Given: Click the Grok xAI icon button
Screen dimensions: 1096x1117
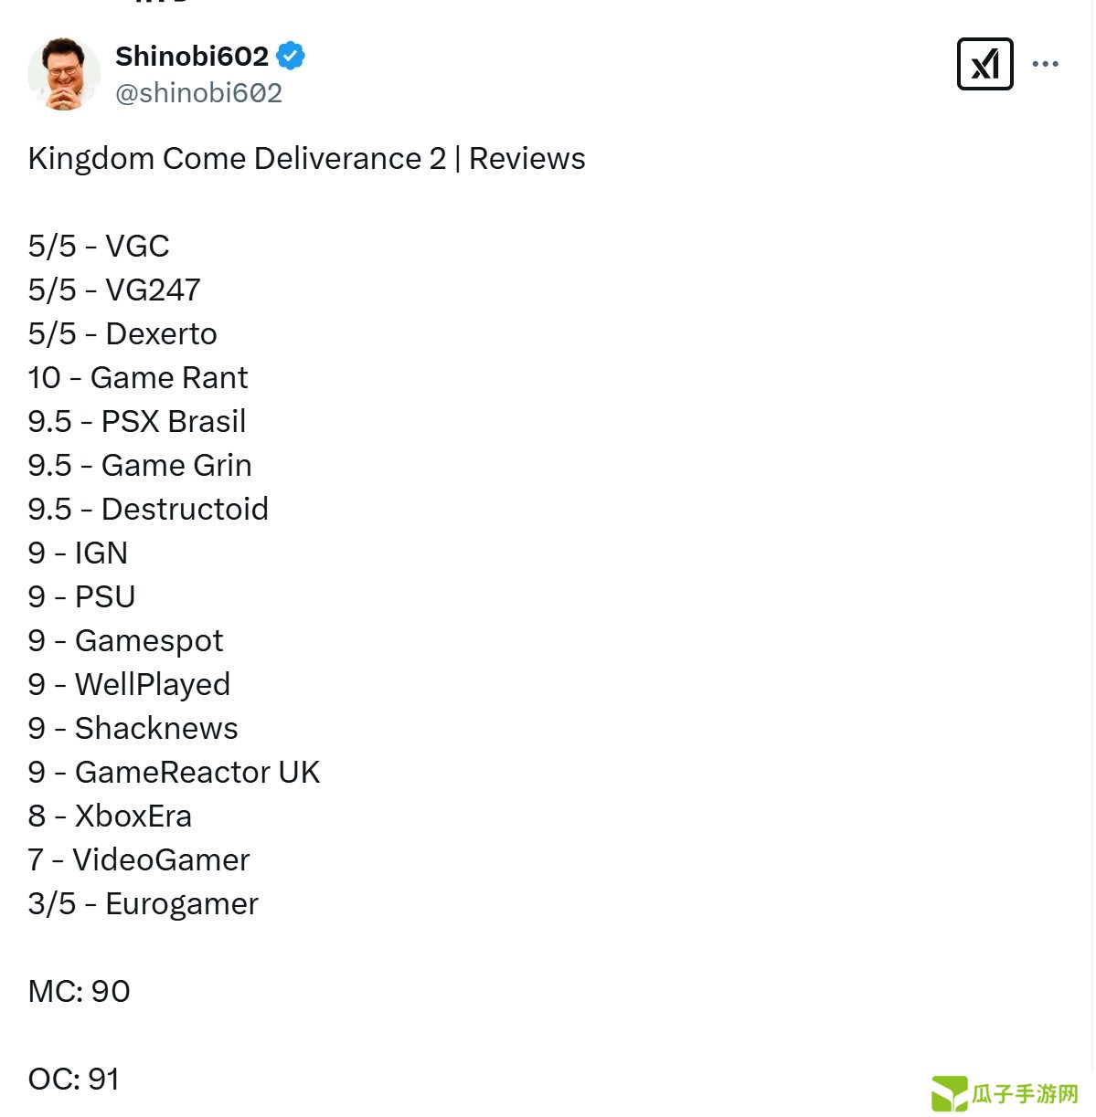Looking at the screenshot, I should tap(984, 64).
